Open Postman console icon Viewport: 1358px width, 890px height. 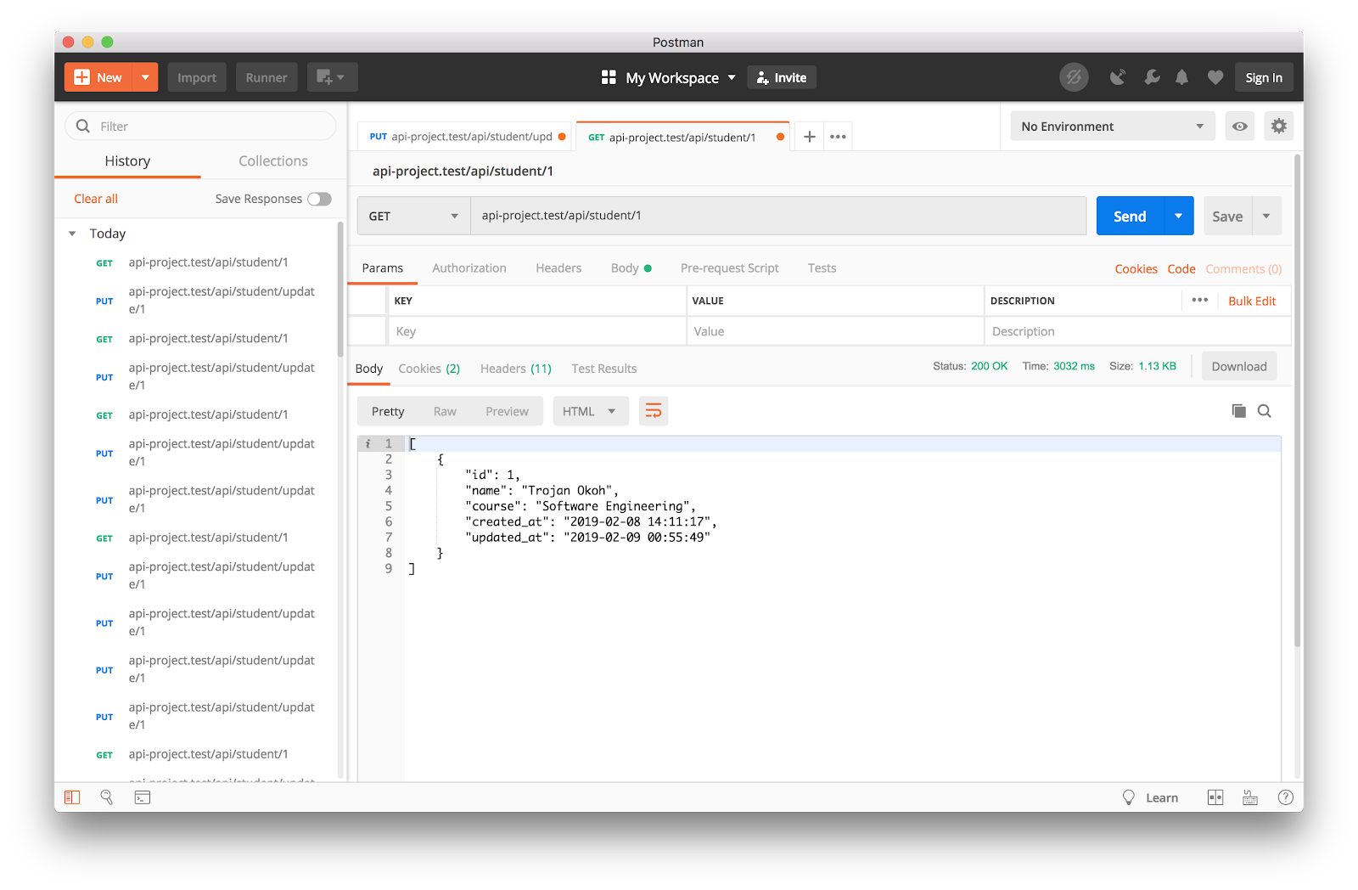(143, 797)
